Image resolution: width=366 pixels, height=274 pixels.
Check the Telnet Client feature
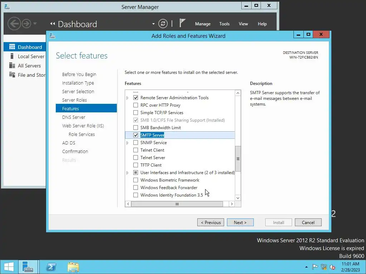pyautogui.click(x=135, y=150)
